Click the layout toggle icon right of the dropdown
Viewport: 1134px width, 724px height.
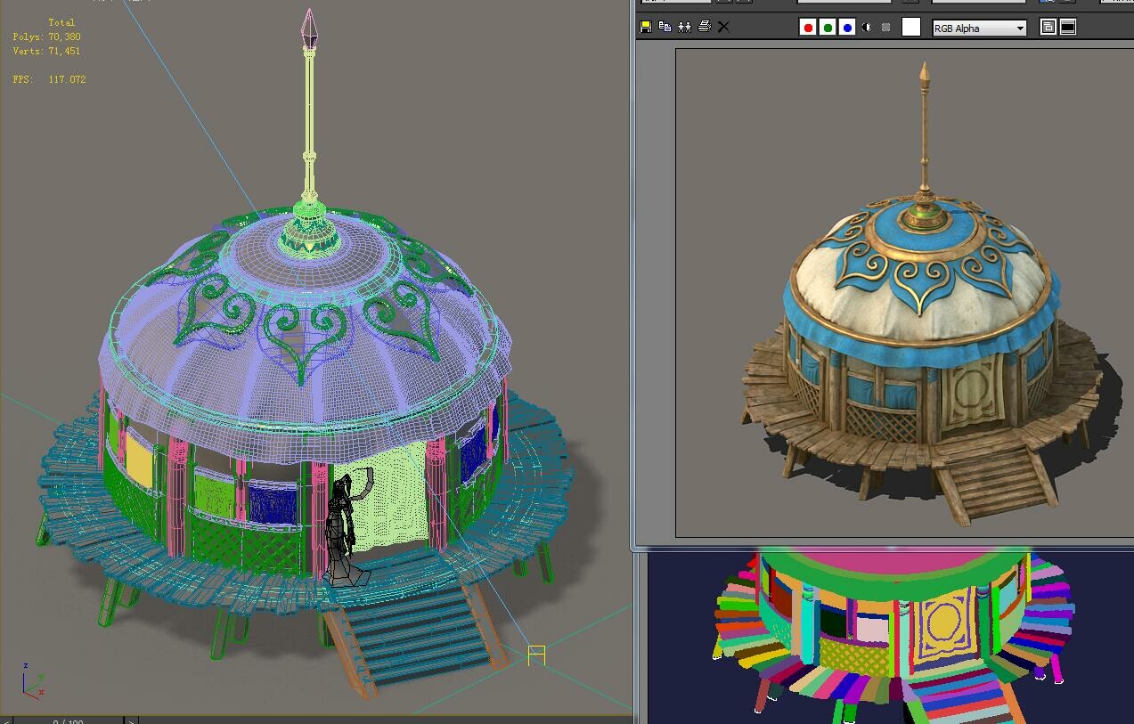1048,27
